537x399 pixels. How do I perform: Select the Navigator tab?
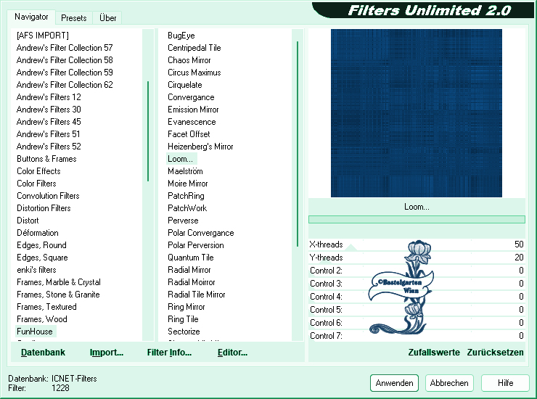(x=31, y=17)
